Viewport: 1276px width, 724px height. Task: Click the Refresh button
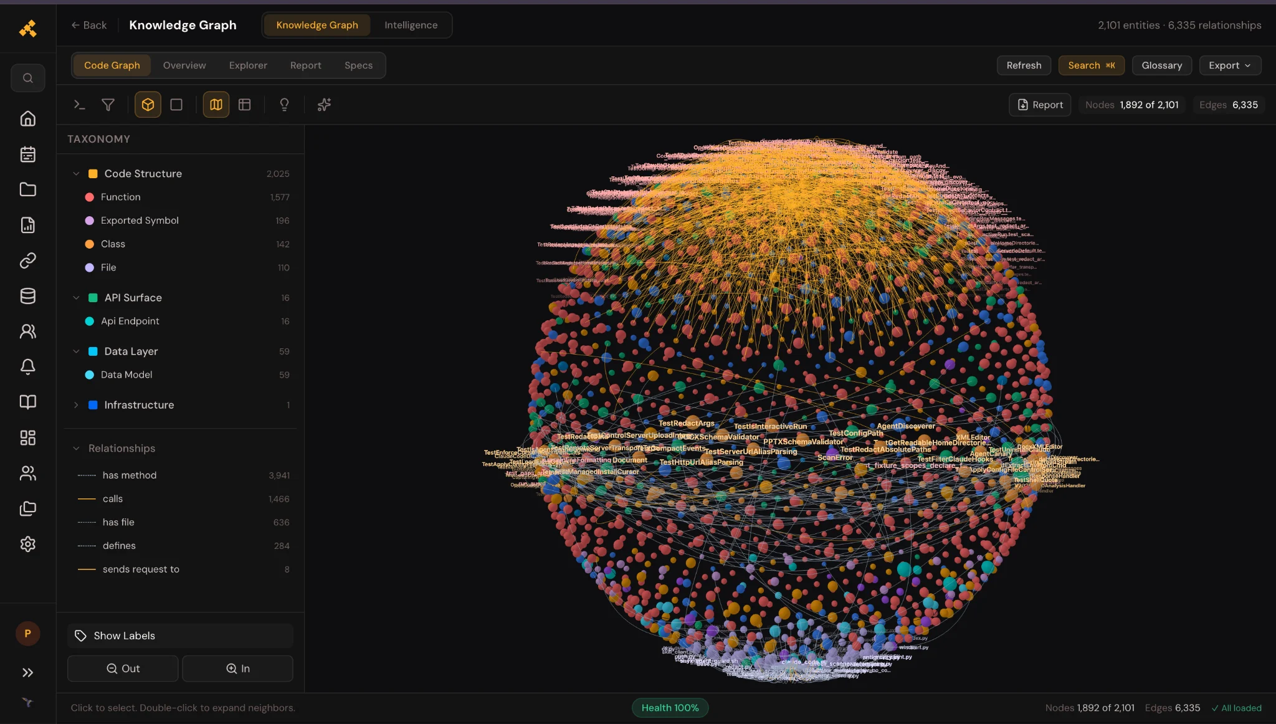1024,65
